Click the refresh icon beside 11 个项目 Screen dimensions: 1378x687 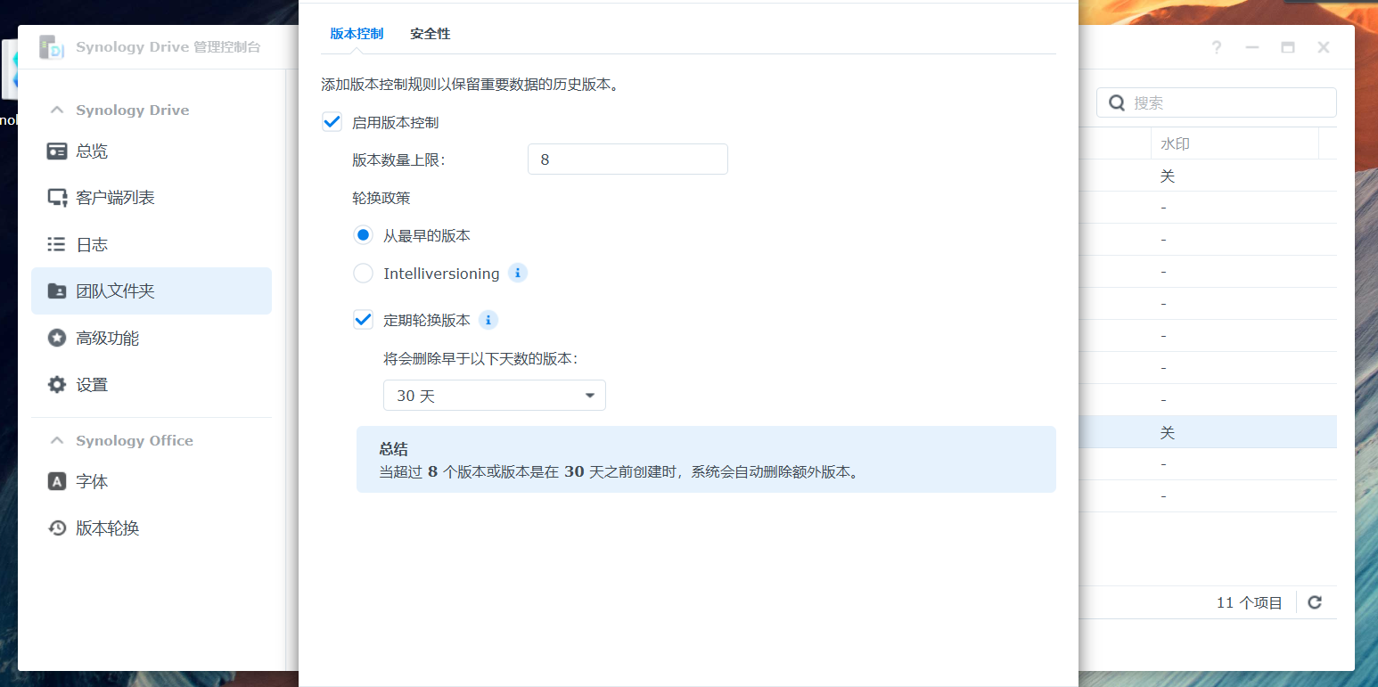1315,602
